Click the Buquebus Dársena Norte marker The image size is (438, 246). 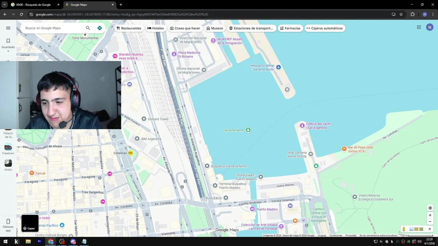207,166
